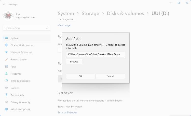The width and height of the screenshot is (191, 116).
Task: Click the Personalisation brush icon
Action: (x=6, y=59)
